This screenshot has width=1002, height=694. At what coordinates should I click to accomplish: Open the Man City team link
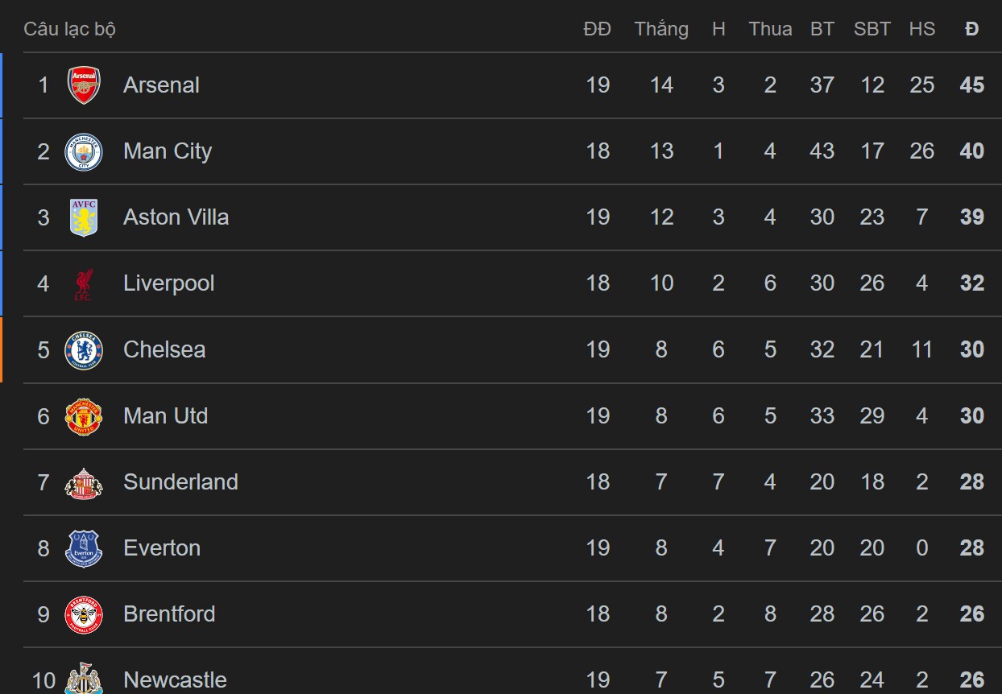pyautogui.click(x=168, y=151)
